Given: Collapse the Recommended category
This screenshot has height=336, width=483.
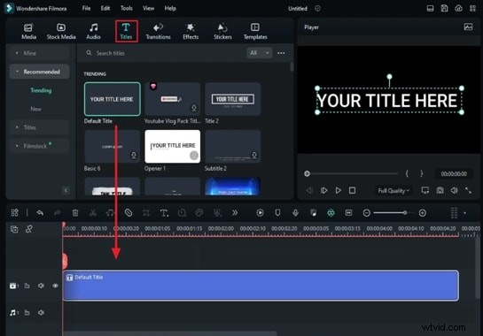Looking at the screenshot, I should tap(39, 72).
